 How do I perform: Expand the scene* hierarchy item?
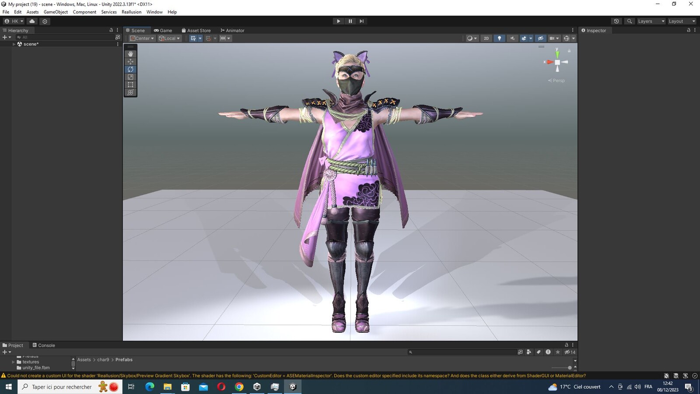(14, 44)
